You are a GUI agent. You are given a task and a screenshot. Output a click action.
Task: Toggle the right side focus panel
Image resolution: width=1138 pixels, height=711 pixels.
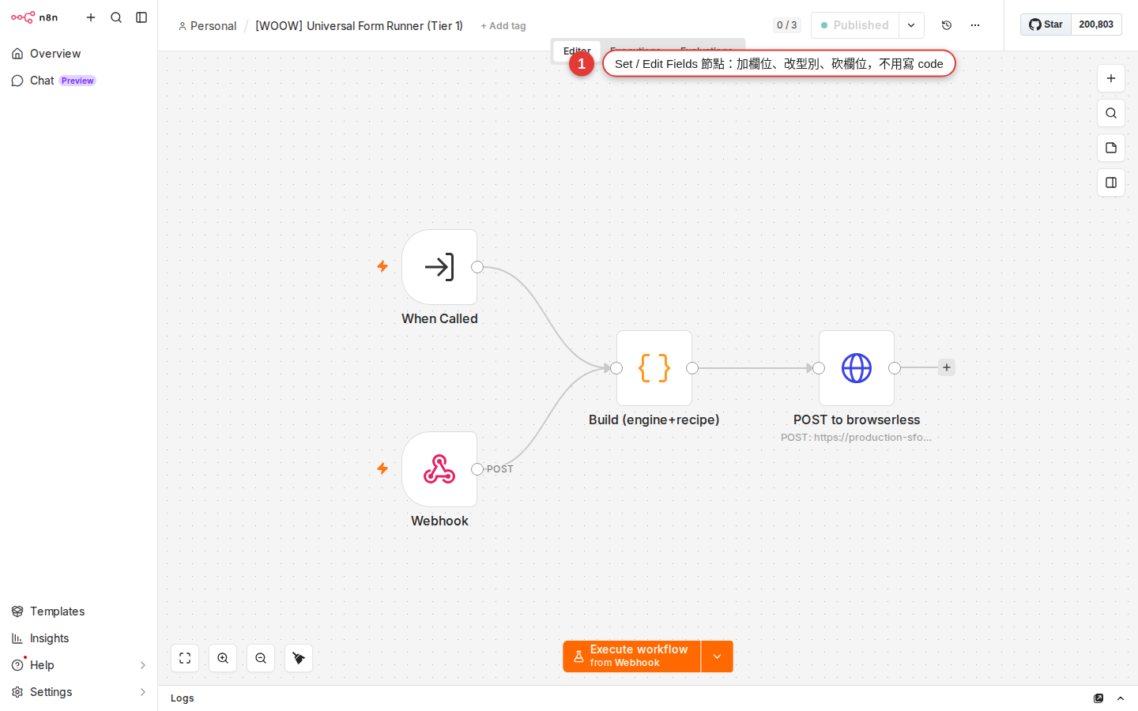[1111, 182]
